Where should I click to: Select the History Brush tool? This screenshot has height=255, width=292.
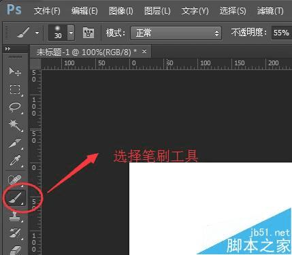[15, 233]
